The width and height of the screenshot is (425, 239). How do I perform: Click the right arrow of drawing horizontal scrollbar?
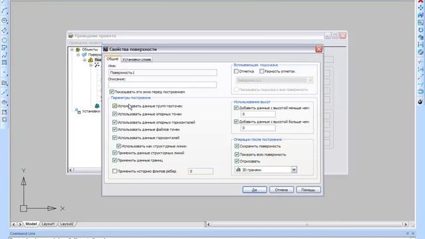(406, 224)
